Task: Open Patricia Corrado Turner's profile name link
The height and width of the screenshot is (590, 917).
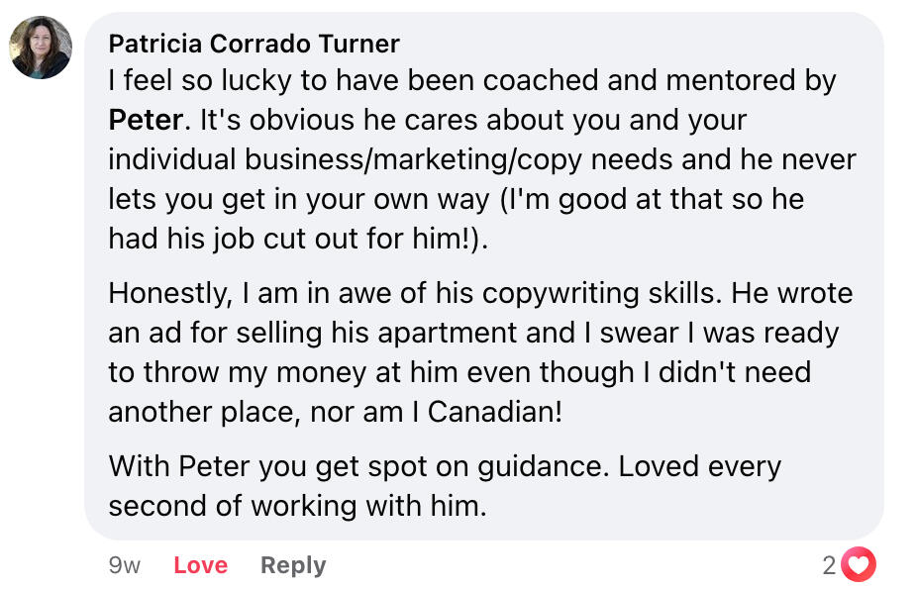Action: [254, 44]
